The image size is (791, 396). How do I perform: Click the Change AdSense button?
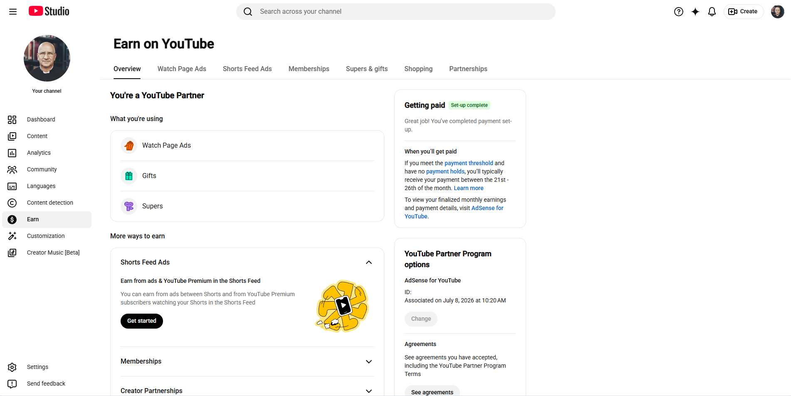(421, 319)
